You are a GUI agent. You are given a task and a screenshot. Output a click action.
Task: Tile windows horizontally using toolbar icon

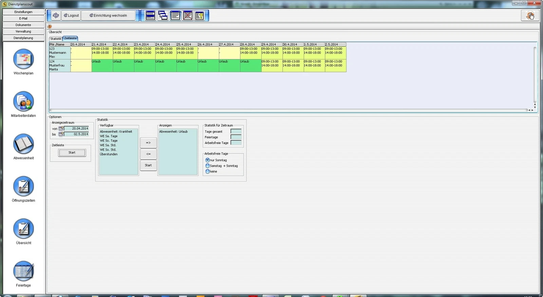pyautogui.click(x=150, y=15)
